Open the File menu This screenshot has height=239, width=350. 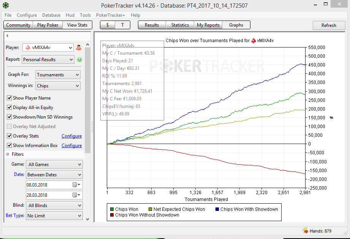8,15
